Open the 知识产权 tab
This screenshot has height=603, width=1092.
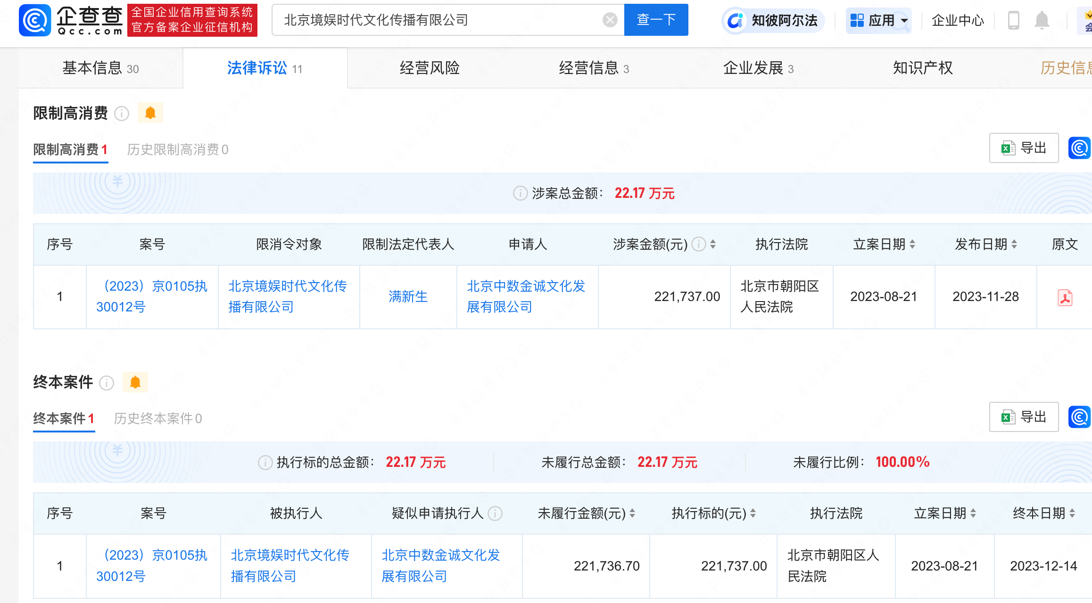923,68
